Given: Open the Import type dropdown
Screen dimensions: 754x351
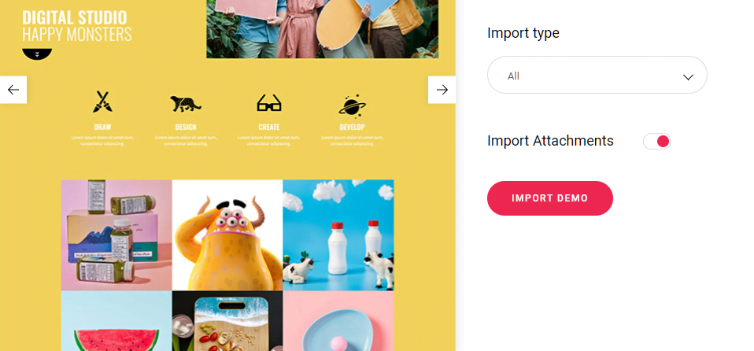Looking at the screenshot, I should pos(597,75).
